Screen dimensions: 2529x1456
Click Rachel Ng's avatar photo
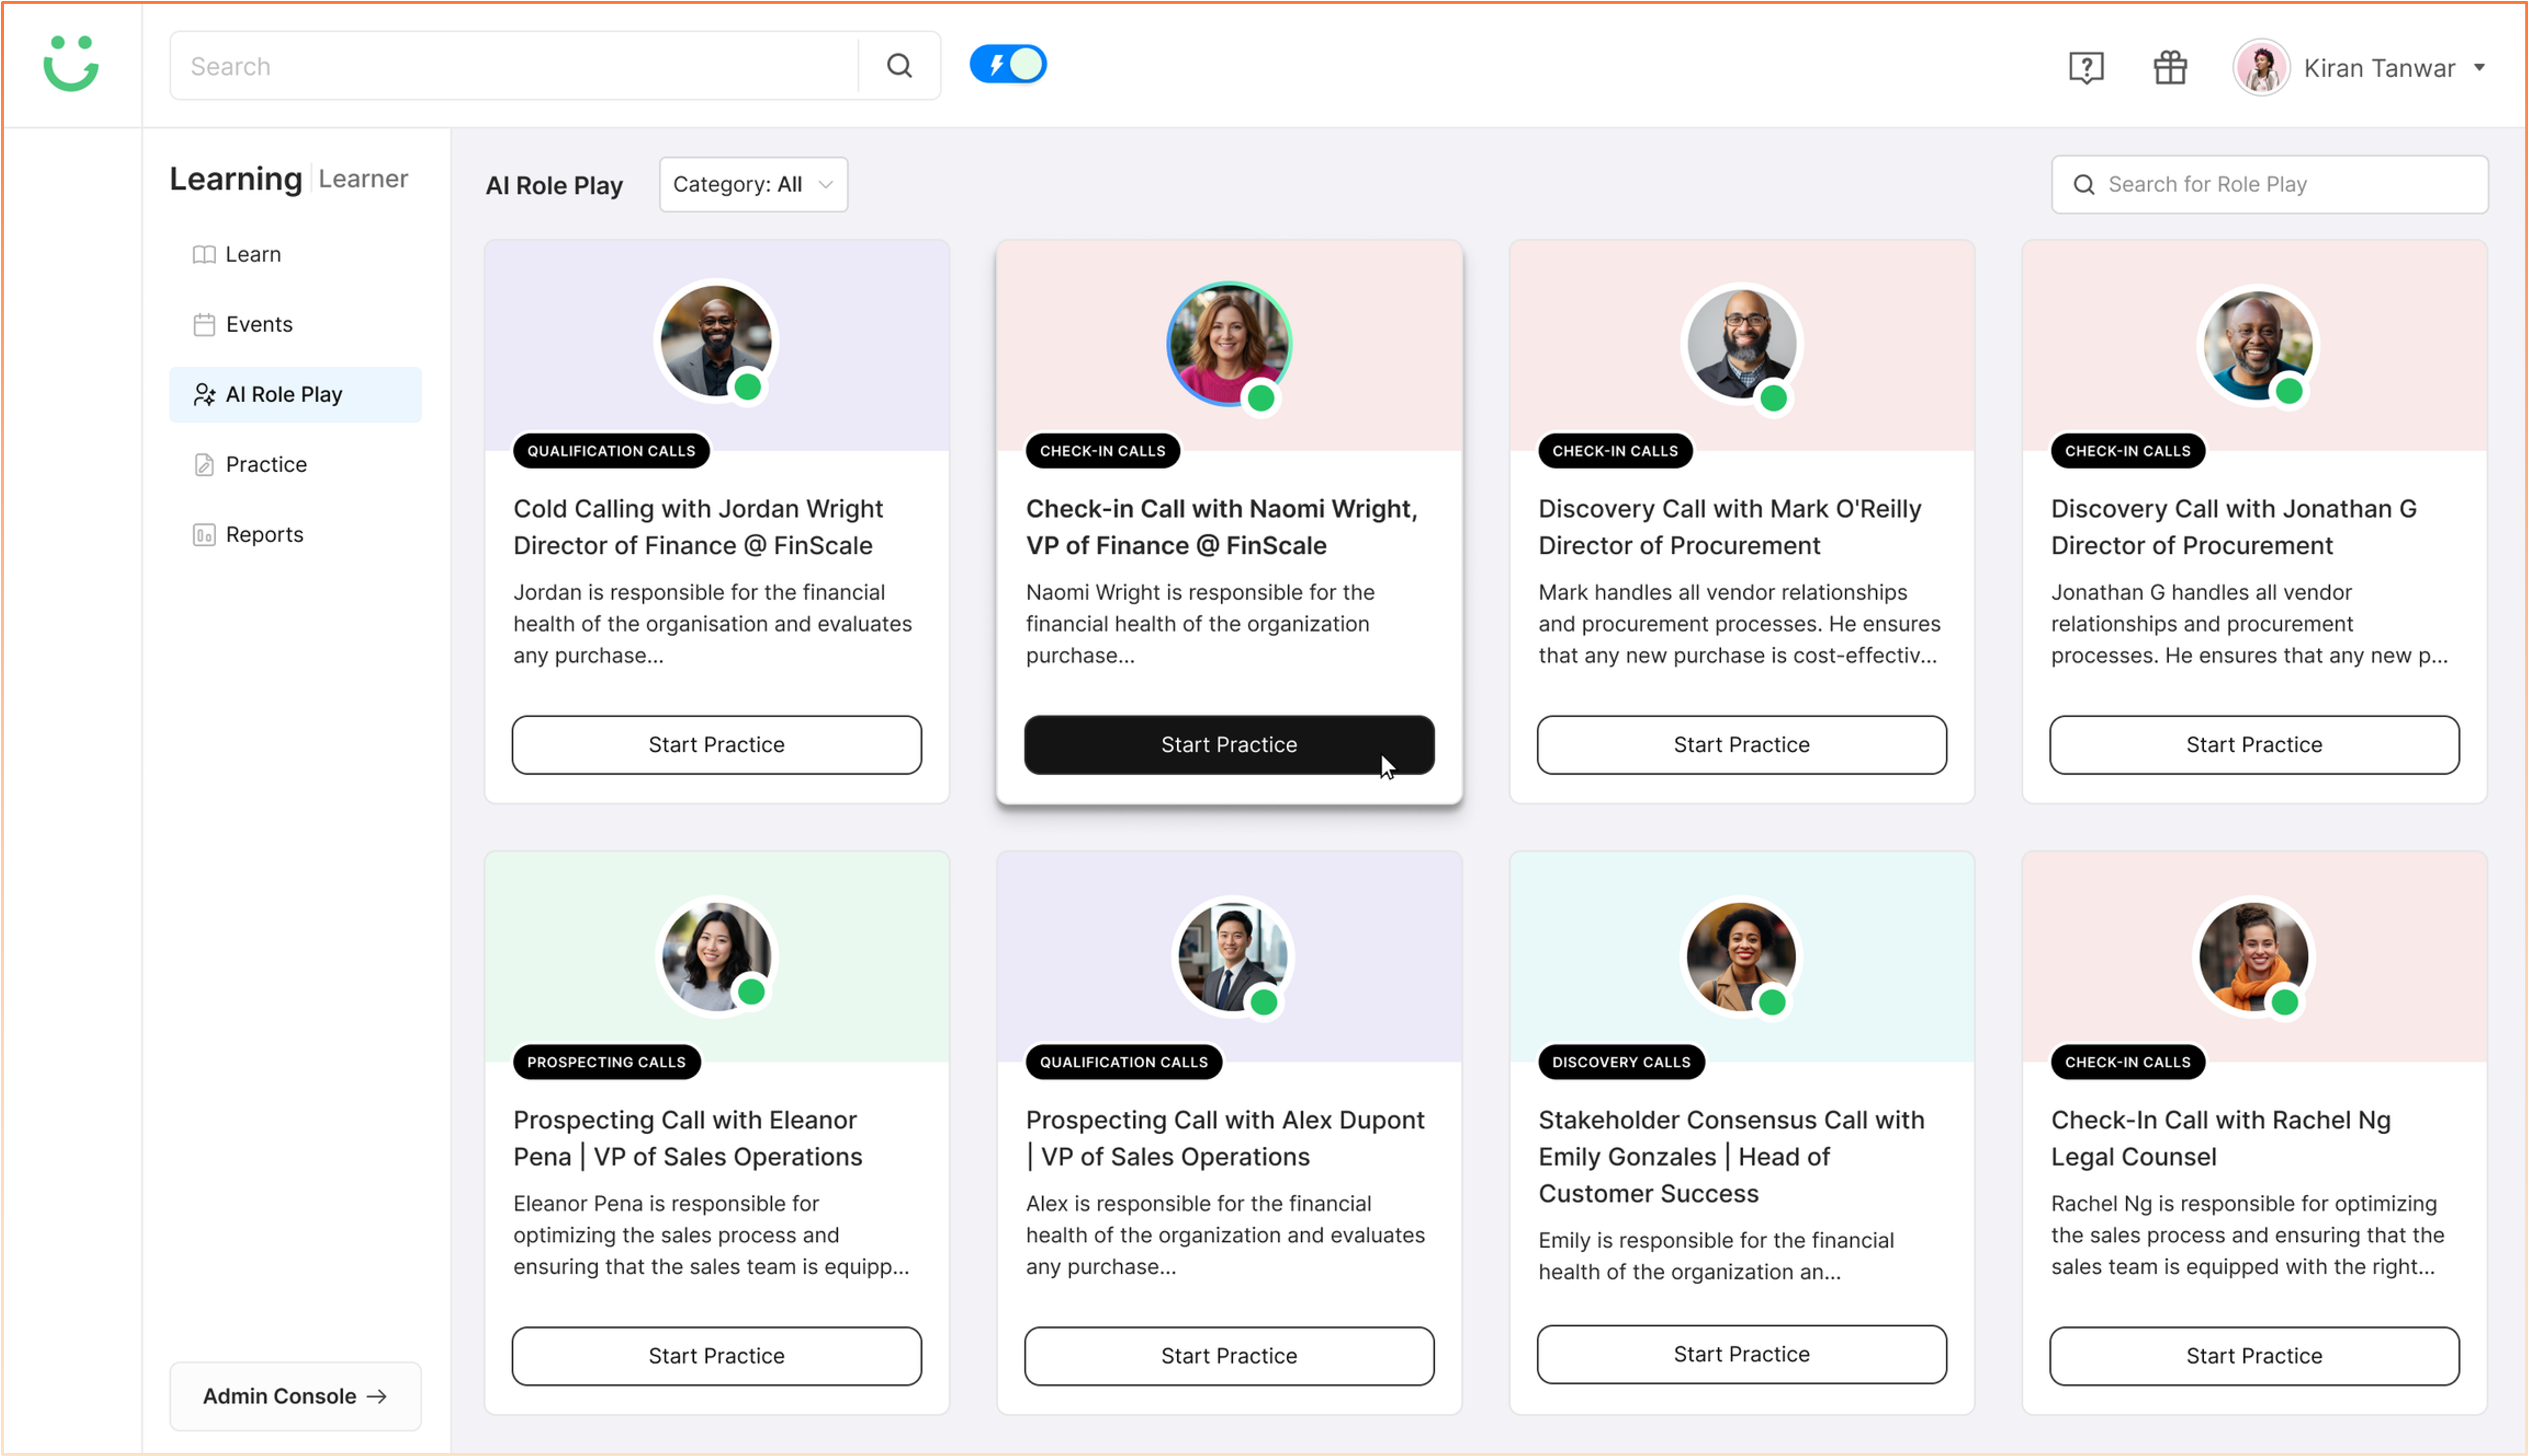pos(2253,957)
